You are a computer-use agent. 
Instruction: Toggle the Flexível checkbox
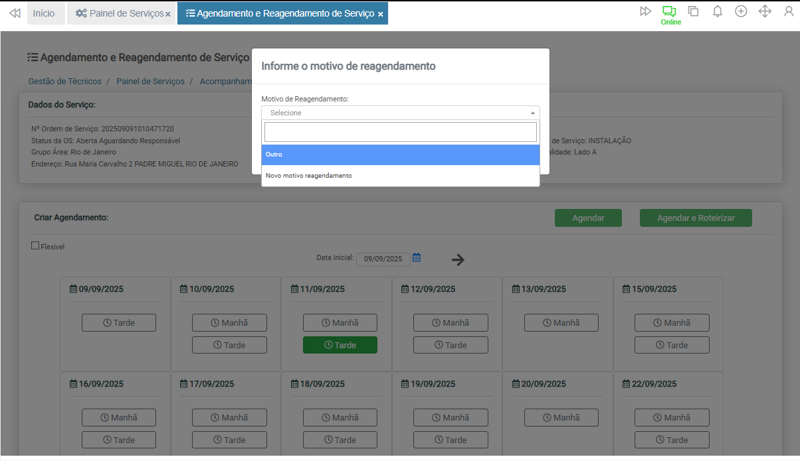[36, 245]
